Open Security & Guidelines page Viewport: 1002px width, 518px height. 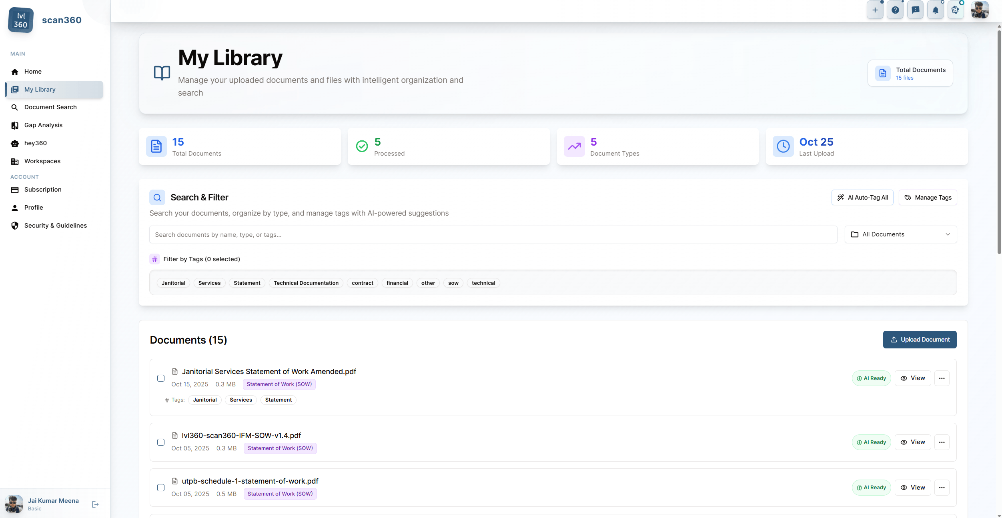[56, 225]
